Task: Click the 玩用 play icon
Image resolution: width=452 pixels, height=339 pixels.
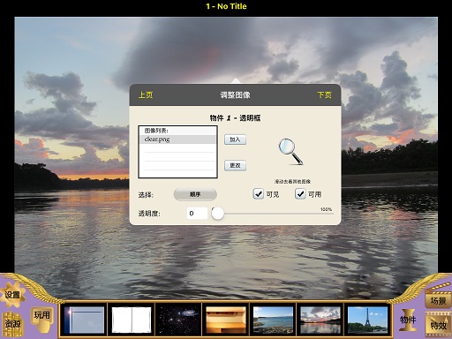Action: coord(41,319)
